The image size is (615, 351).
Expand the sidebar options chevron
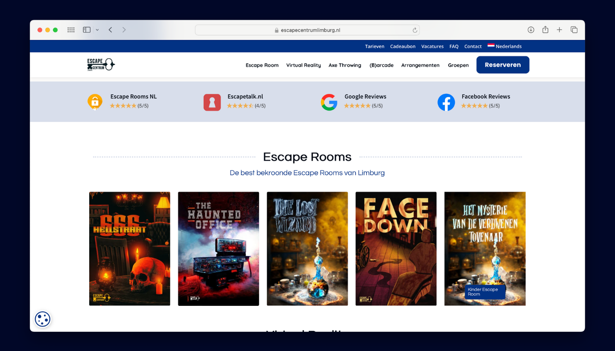(x=97, y=30)
